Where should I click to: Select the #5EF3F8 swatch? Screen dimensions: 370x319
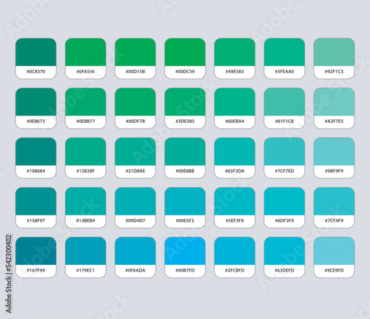click(x=235, y=208)
